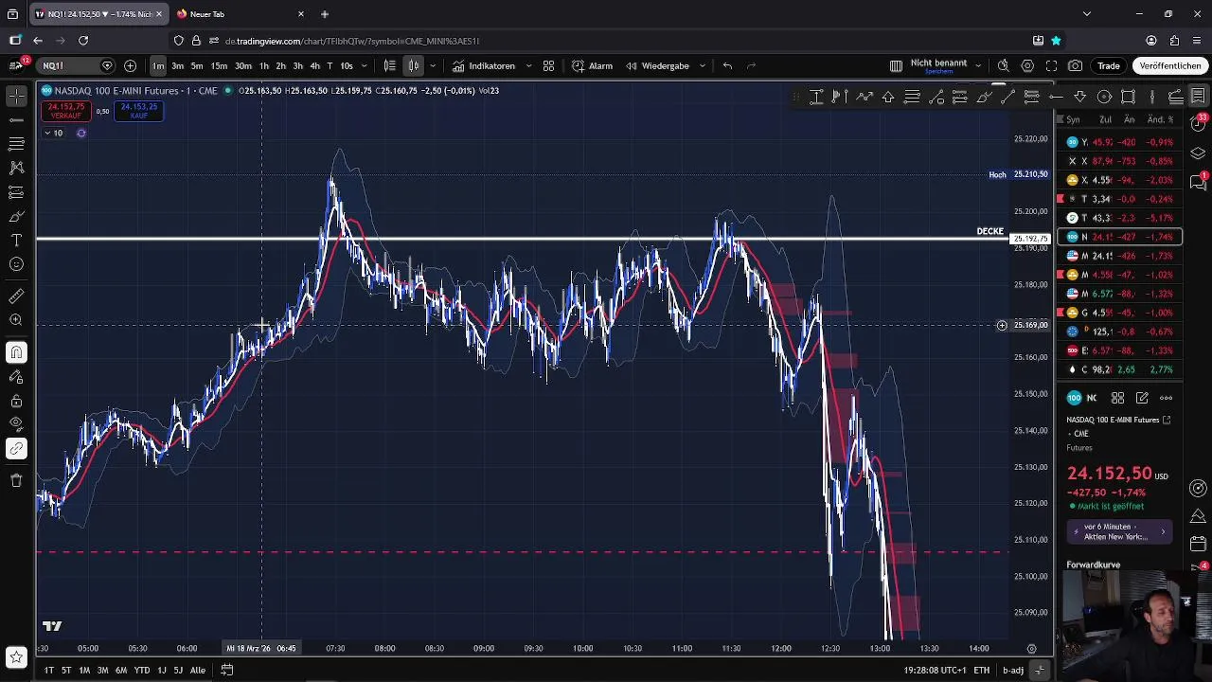Toggle hide all drawings eye icon
Viewport: 1212px width, 682px height.
[16, 424]
